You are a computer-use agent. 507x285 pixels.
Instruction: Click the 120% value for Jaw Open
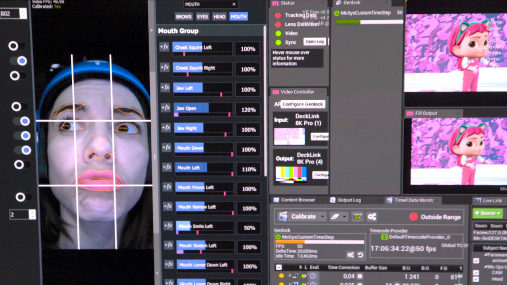pyautogui.click(x=248, y=110)
